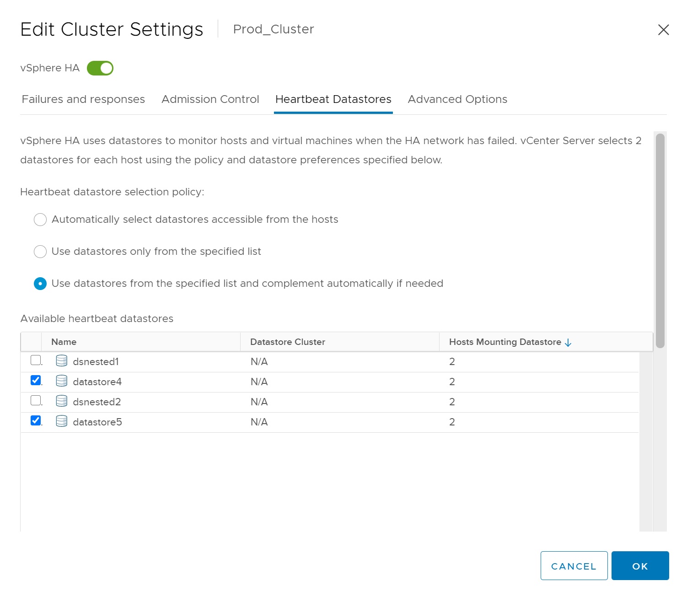Image resolution: width=687 pixels, height=597 pixels.
Task: Select specified list and complement automatically option
Action: pos(40,284)
